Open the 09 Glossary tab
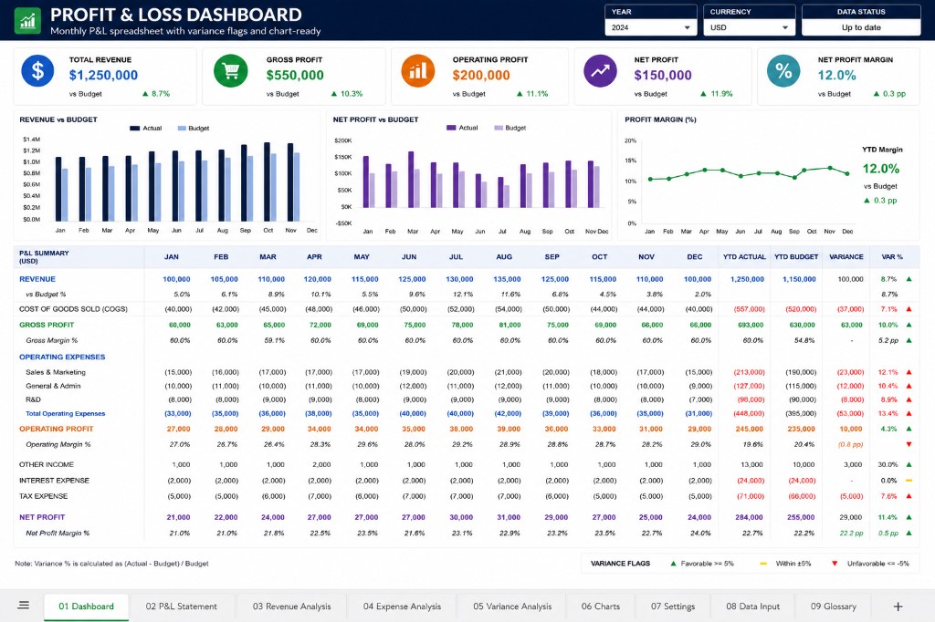The width and height of the screenshot is (935, 622). pos(833,606)
